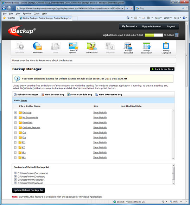Viewport: 190px width, 205px height.
Task: Check the Favorites folder checkbox
Action: tap(15, 122)
